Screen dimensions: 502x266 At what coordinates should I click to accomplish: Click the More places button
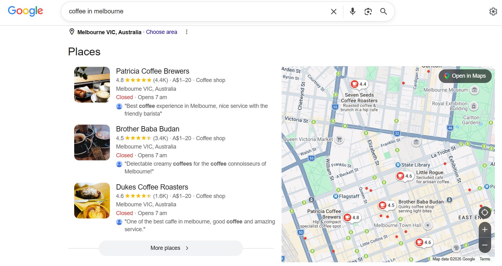point(171,248)
